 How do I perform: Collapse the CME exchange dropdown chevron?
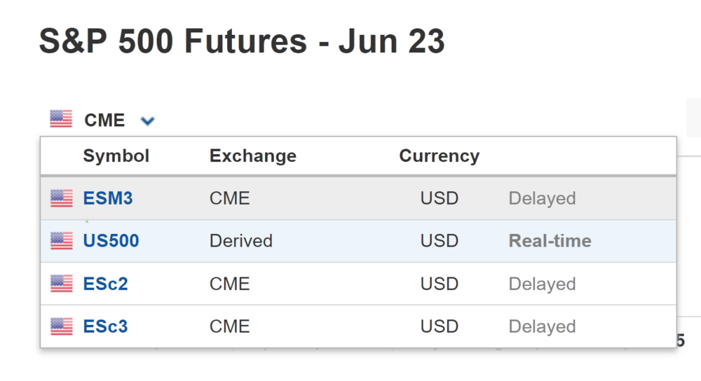pyautogui.click(x=147, y=120)
